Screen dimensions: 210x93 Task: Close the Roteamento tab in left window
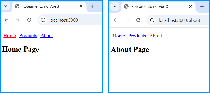(81, 6)
